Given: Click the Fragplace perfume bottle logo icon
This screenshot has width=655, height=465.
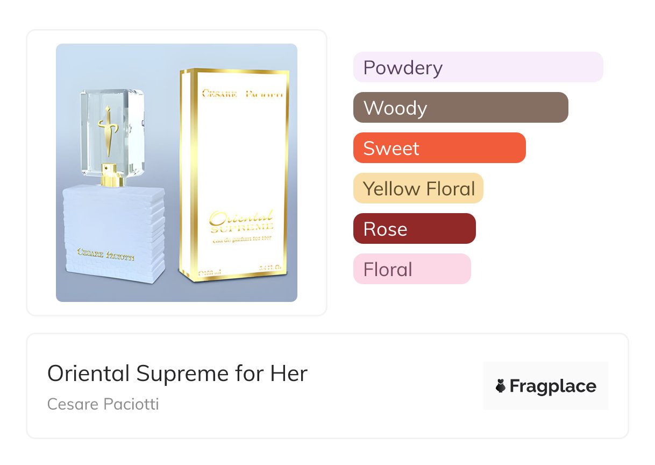Looking at the screenshot, I should 501,386.
